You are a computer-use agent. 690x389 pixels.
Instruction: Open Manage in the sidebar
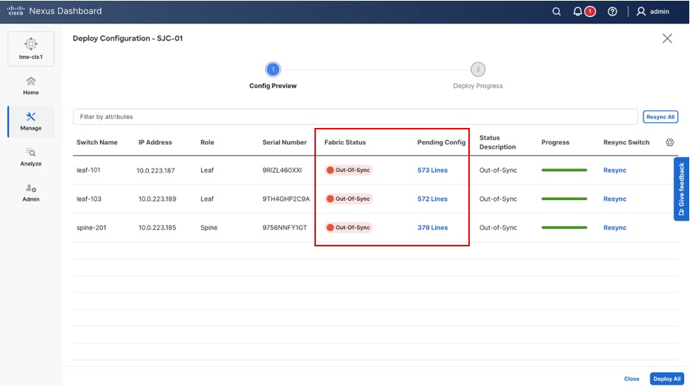[x=31, y=122]
